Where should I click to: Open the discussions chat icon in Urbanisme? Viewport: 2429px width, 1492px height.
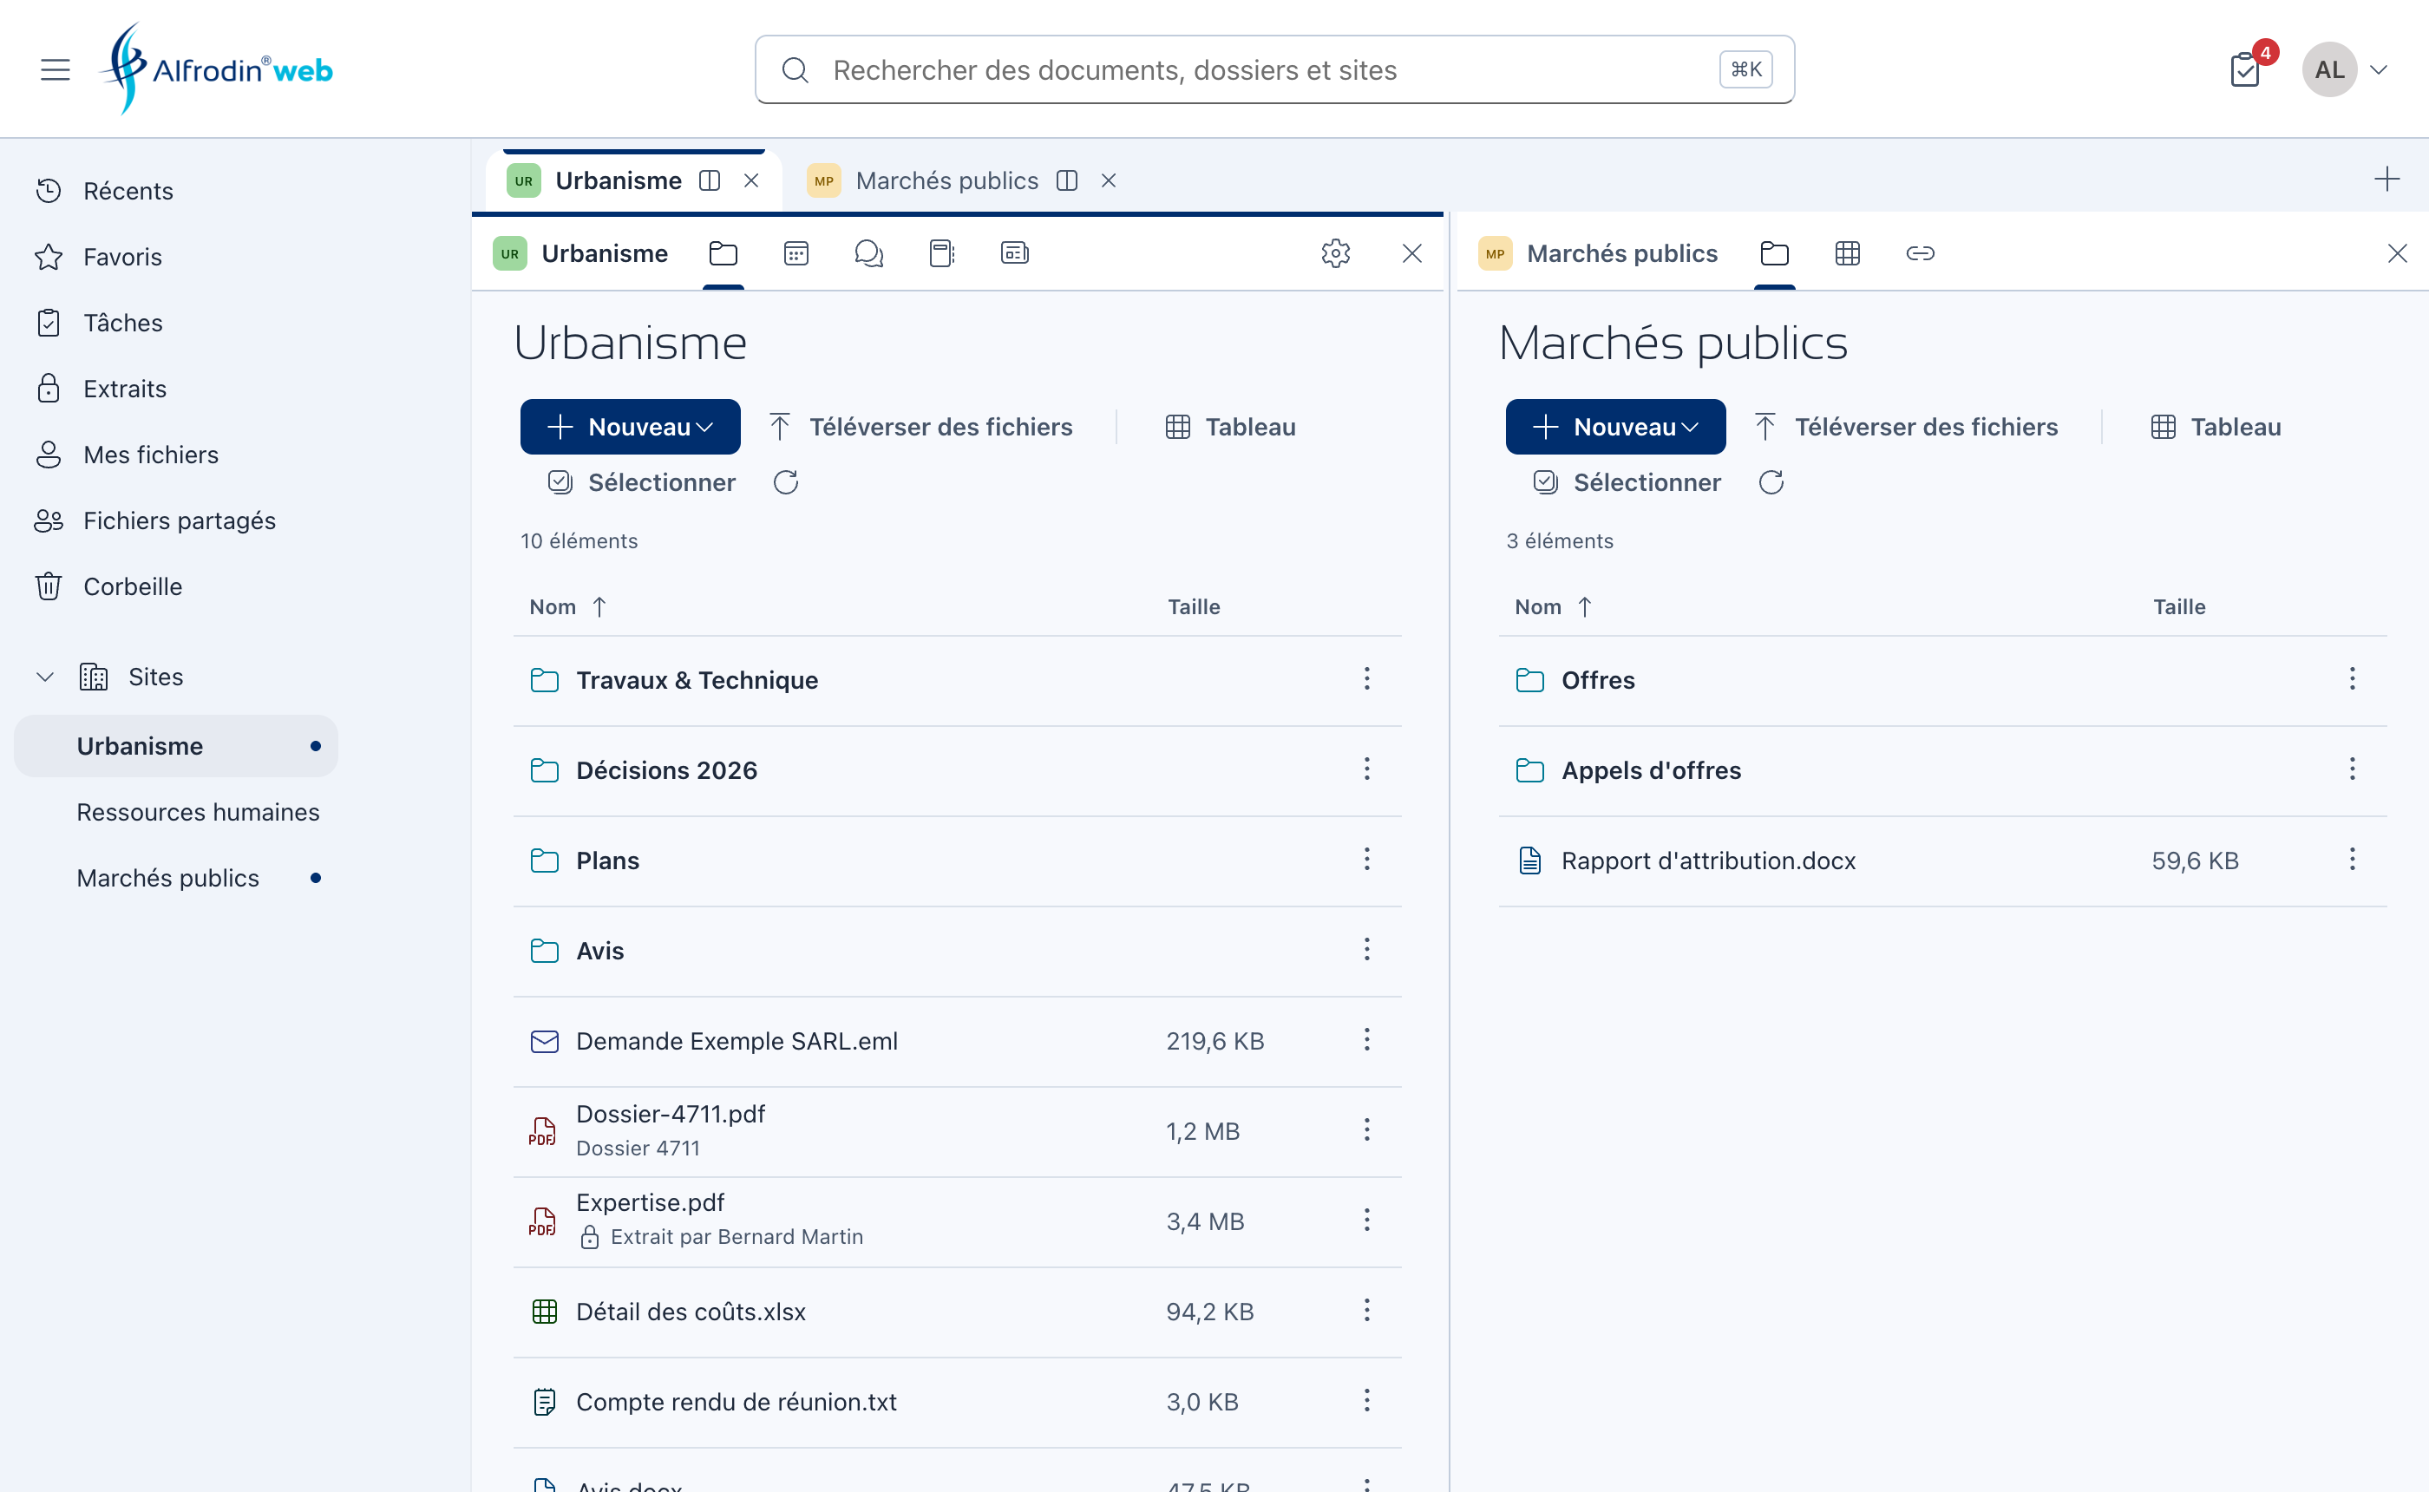[869, 253]
